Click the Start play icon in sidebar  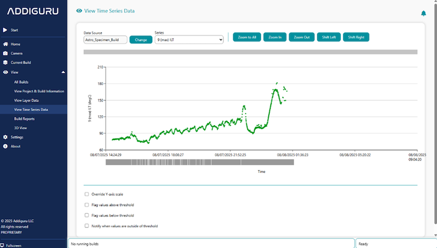point(5,30)
